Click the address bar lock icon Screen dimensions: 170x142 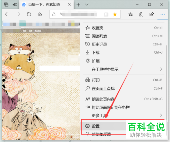(x=54, y=14)
